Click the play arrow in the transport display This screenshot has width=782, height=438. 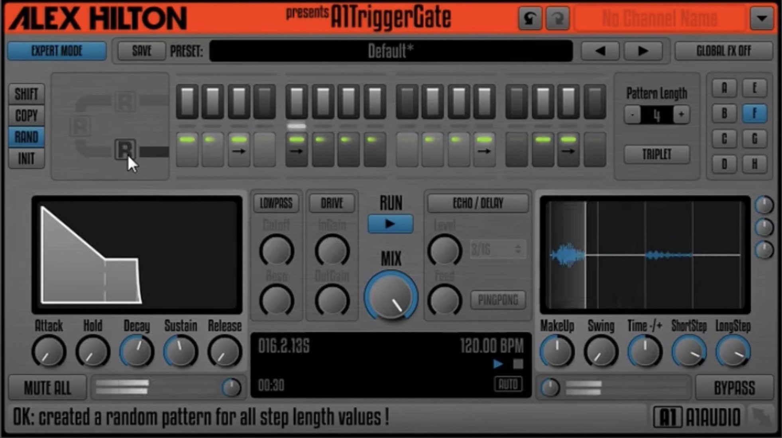(x=497, y=363)
